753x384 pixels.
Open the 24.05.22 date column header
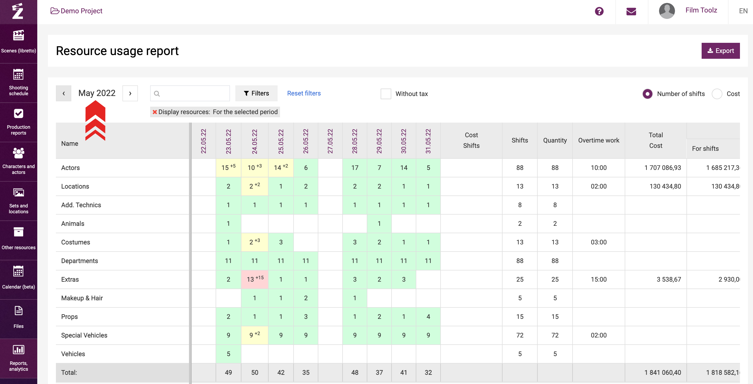click(x=255, y=141)
